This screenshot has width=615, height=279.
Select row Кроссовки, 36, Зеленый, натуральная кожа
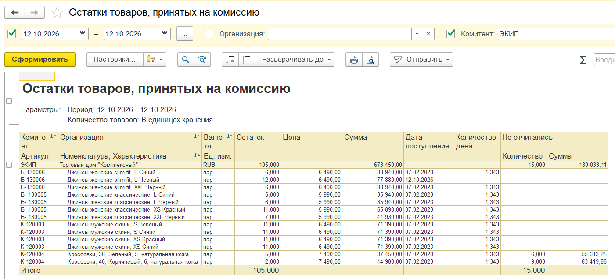pos(130,254)
